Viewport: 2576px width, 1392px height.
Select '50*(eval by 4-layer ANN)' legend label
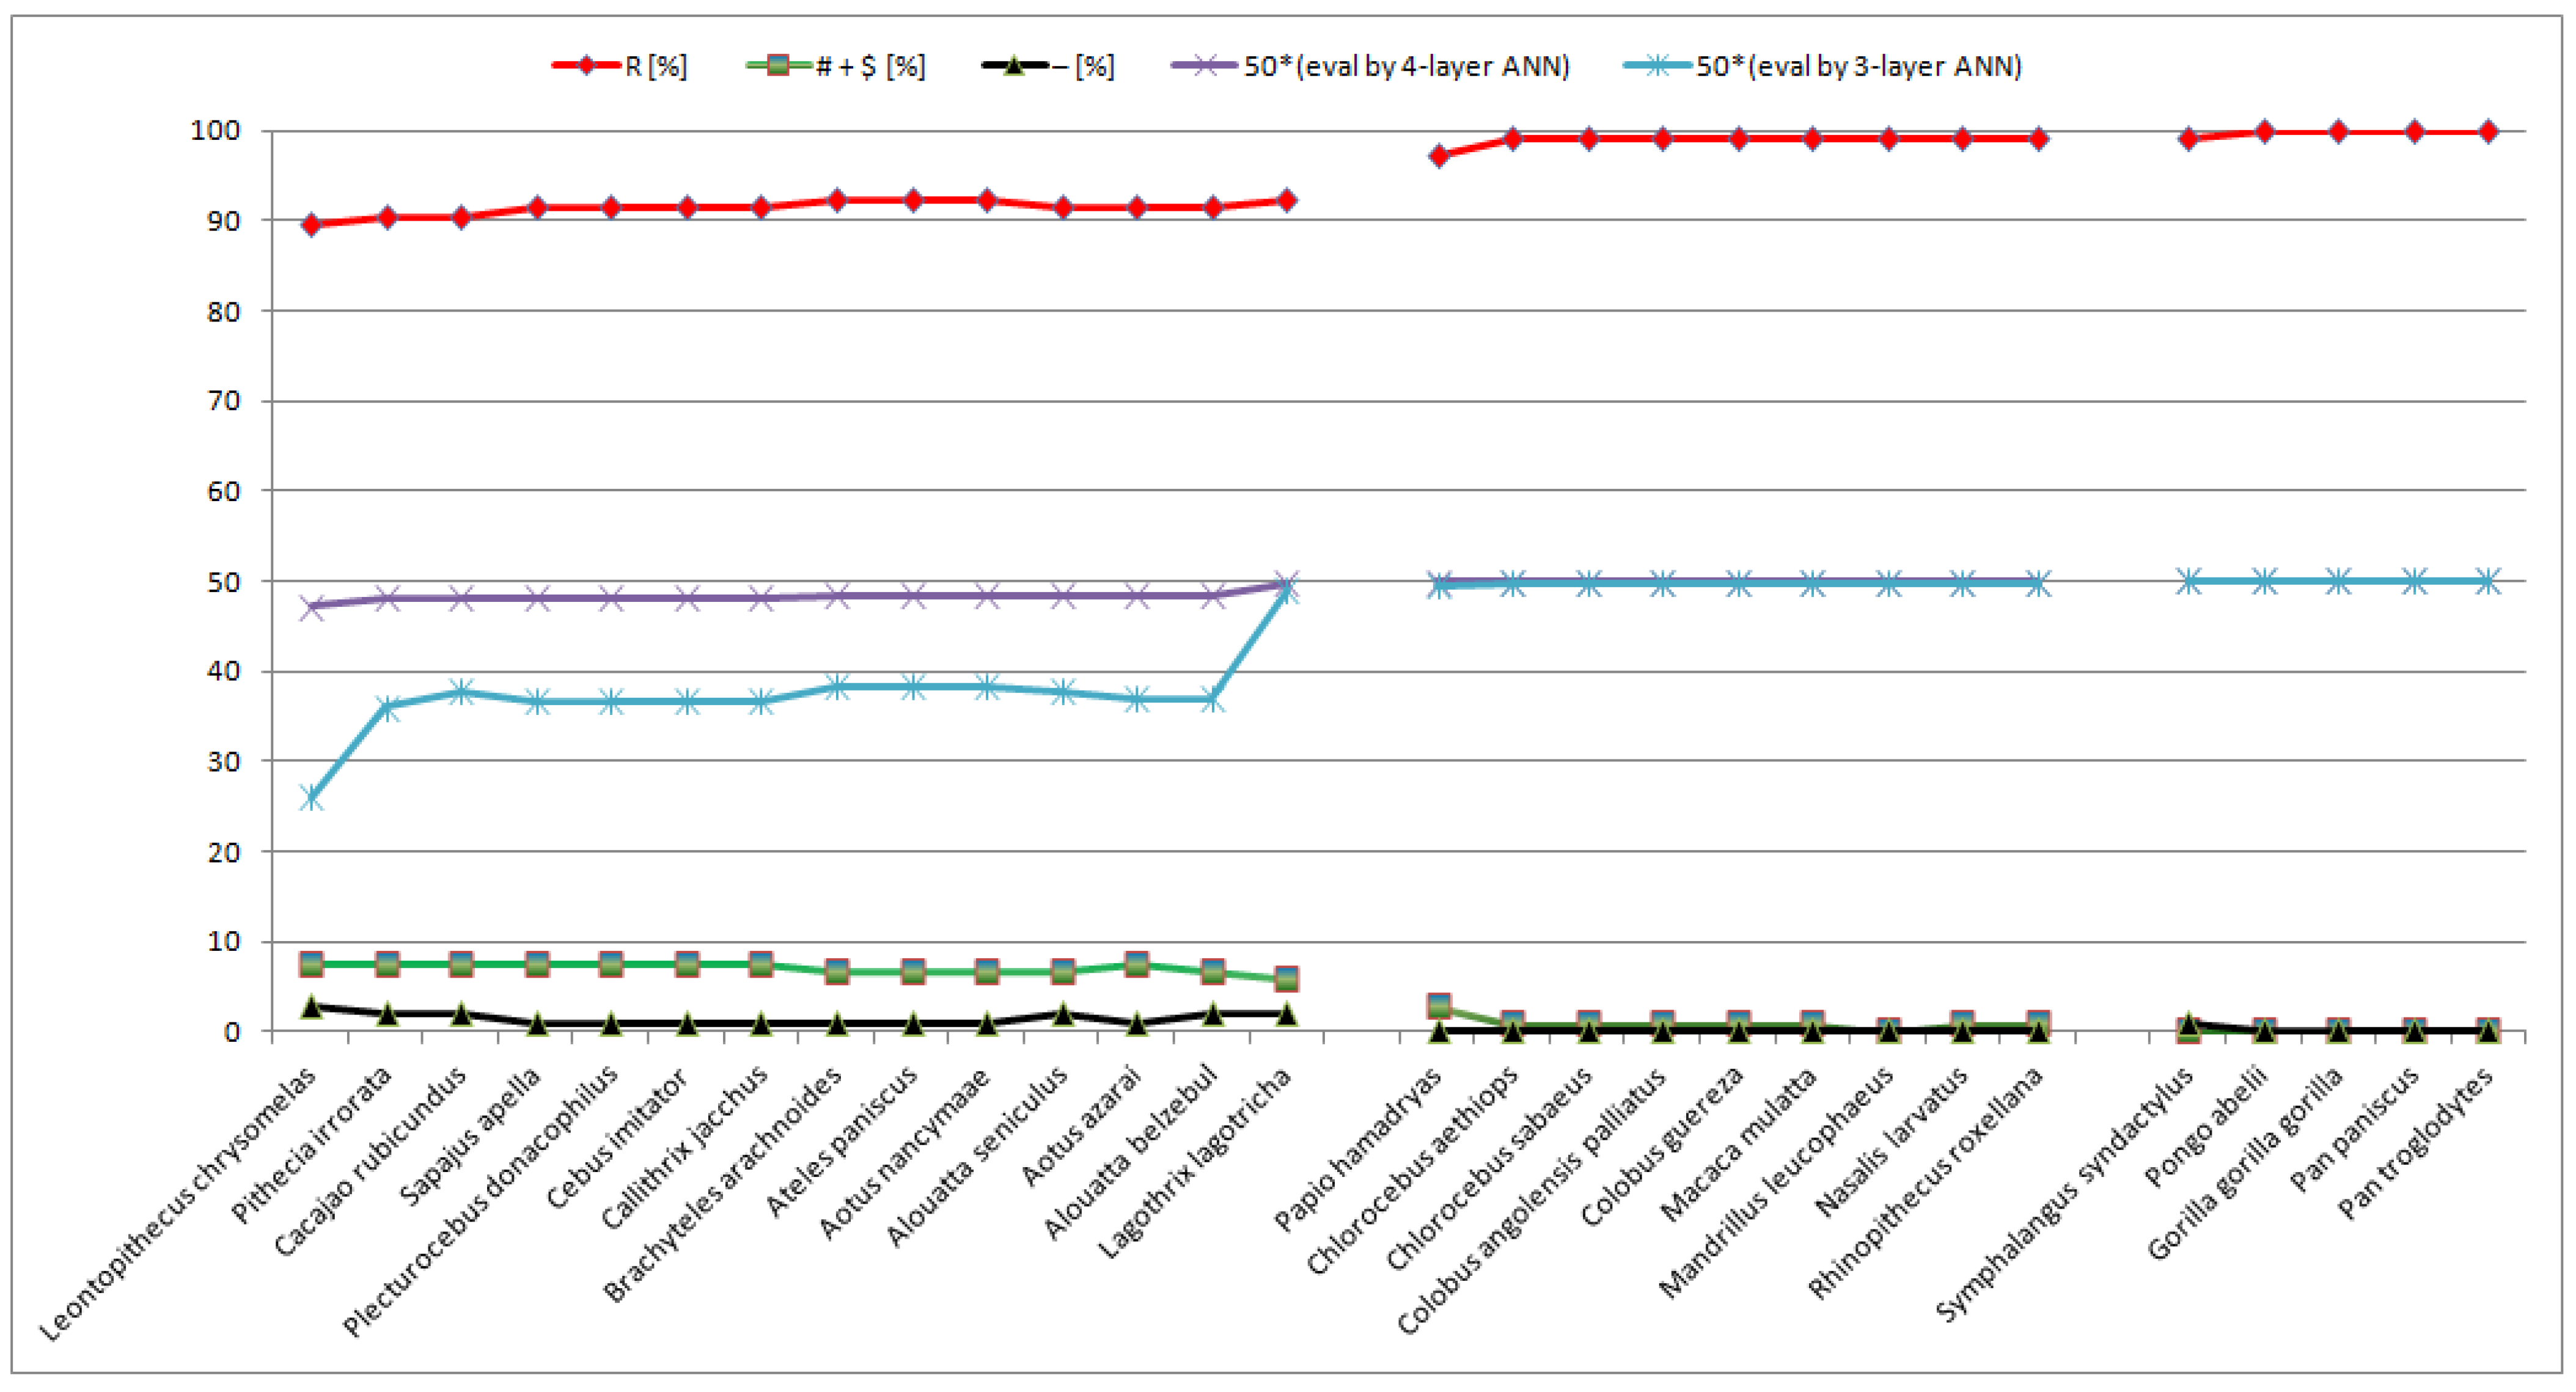pyautogui.click(x=1407, y=66)
